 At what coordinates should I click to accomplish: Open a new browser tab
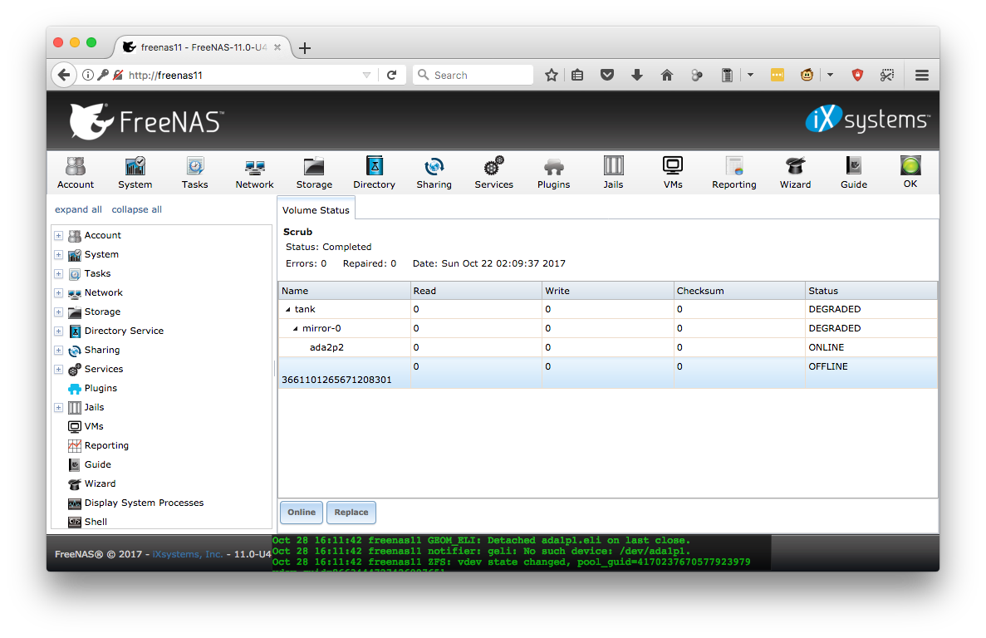click(305, 48)
